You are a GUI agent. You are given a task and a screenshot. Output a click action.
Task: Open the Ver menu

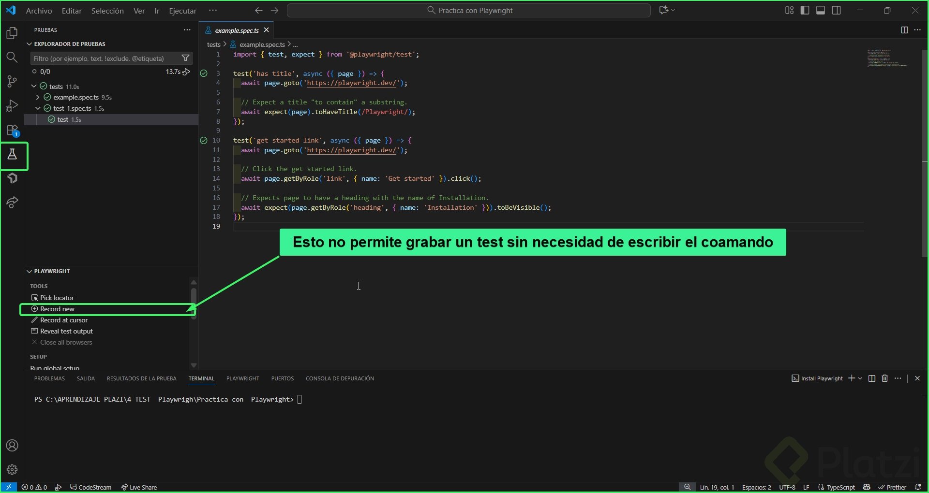139,11
